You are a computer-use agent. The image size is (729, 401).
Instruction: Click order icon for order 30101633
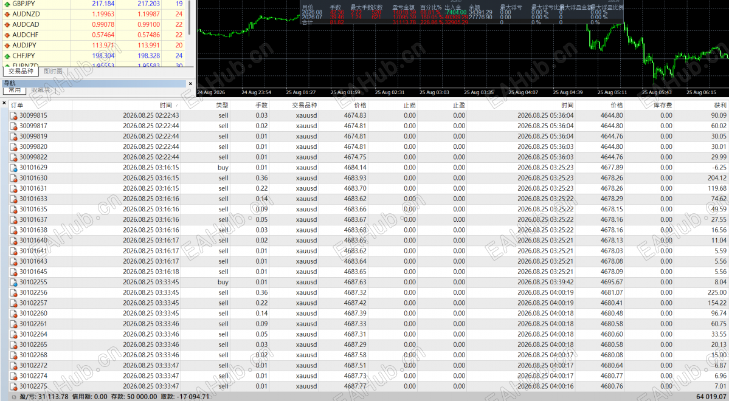(14, 199)
